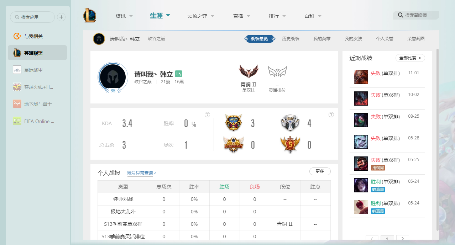
Task: Click the pentakill 5 badge icon
Action: (x=290, y=145)
